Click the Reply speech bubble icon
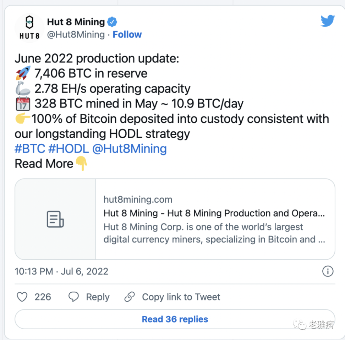 point(73,297)
